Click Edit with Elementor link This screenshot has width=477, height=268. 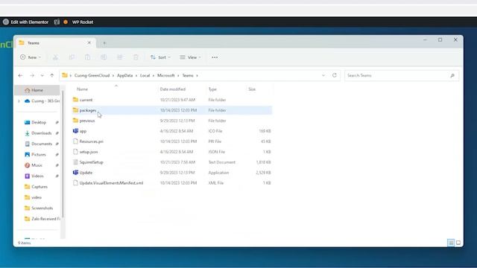tap(30, 22)
